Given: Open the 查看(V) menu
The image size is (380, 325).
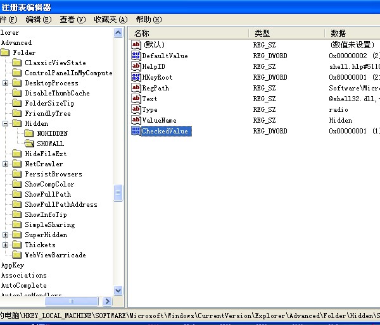Looking at the screenshot, I should pos(73,20).
